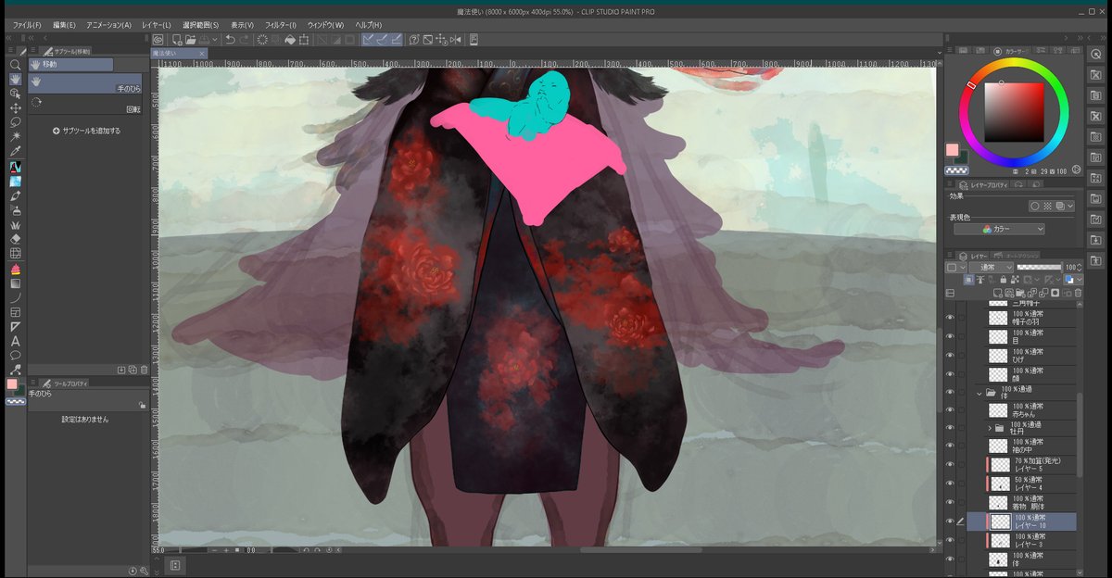The height and width of the screenshot is (578, 1112).
Task: Open the save icon dropdown arrow in command bar
Action: (x=216, y=40)
